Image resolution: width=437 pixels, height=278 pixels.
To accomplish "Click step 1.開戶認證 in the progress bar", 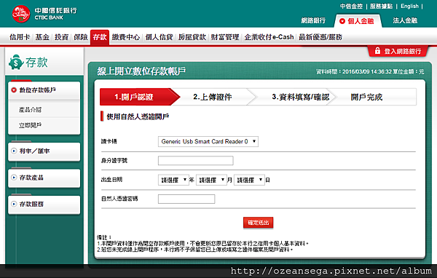I will coord(139,97).
